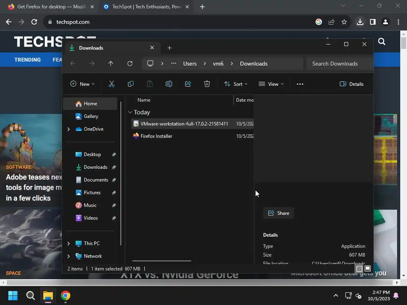
Task: Open the pinned Documents folder
Action: tap(90, 180)
